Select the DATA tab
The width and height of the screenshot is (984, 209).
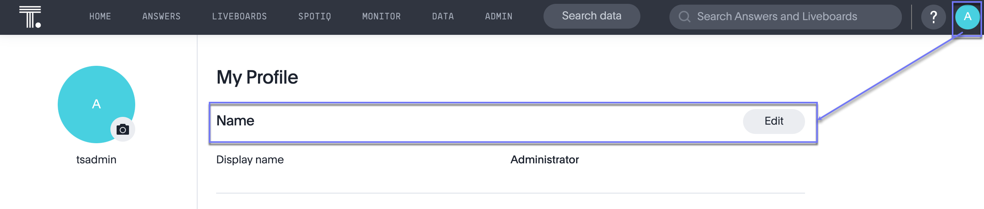click(443, 17)
